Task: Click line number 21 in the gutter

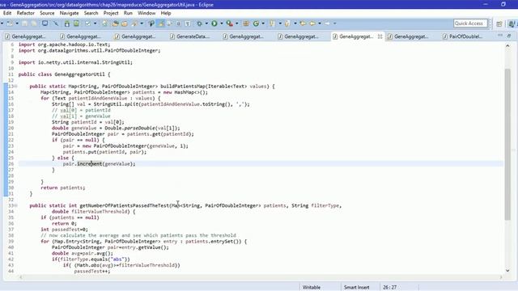Action: tap(11, 134)
